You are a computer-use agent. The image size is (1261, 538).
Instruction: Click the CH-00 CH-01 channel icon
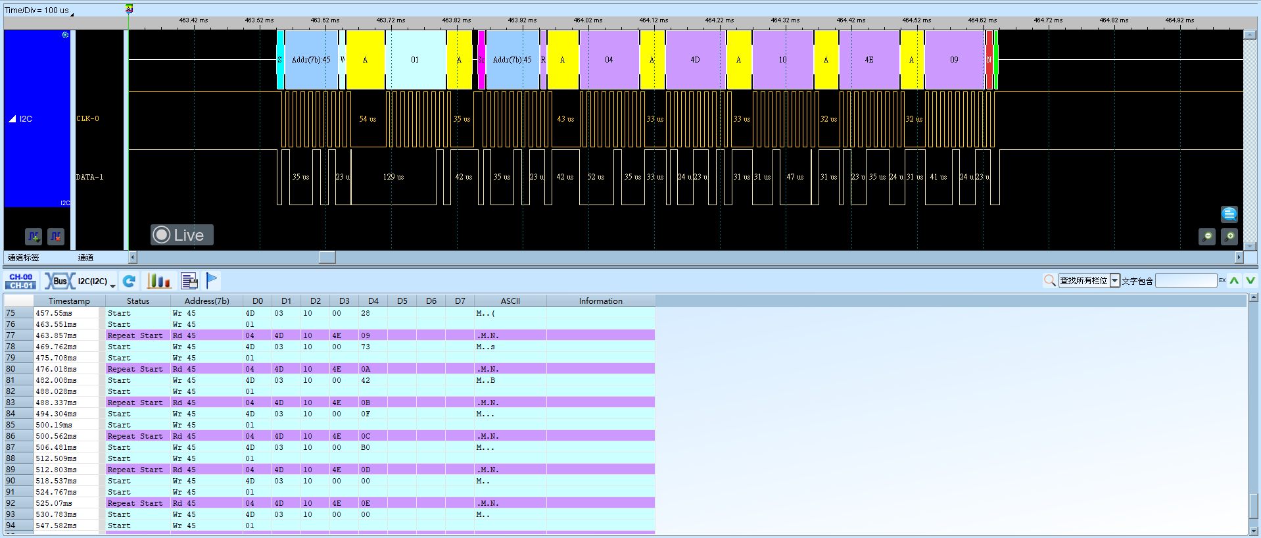(x=21, y=281)
